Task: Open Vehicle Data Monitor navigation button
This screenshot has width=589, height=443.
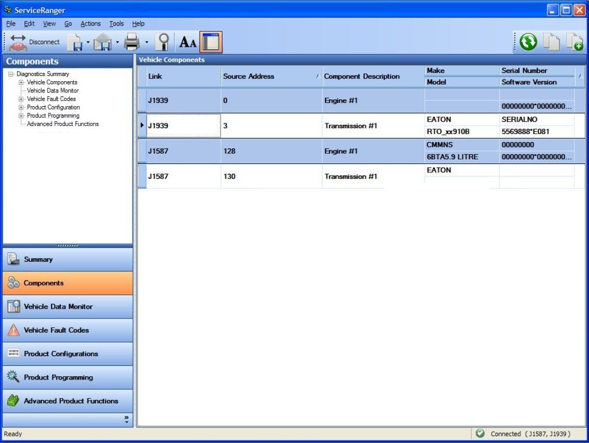Action: point(68,306)
